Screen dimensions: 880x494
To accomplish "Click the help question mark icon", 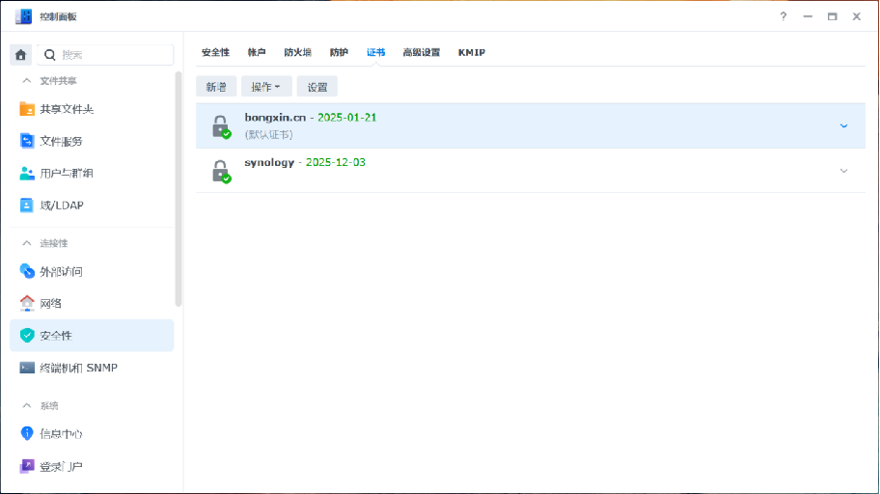I will [783, 16].
